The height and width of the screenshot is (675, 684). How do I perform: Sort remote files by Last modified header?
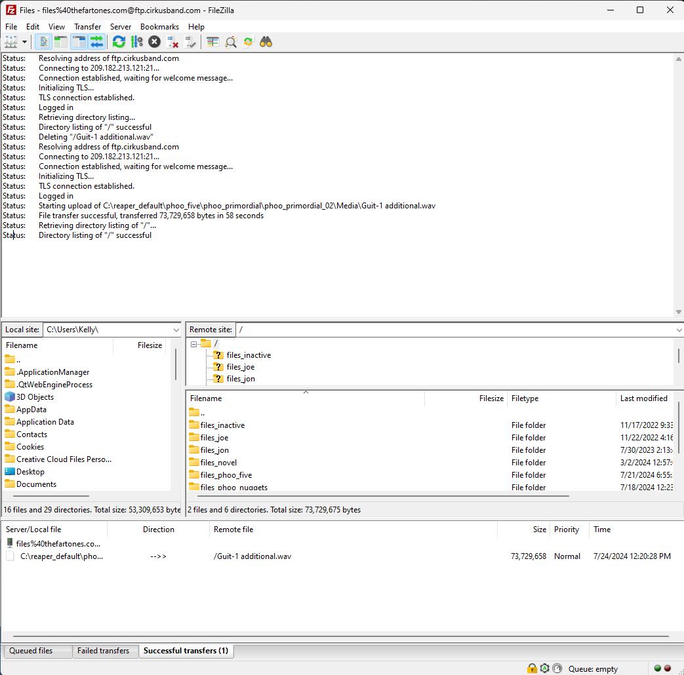643,398
